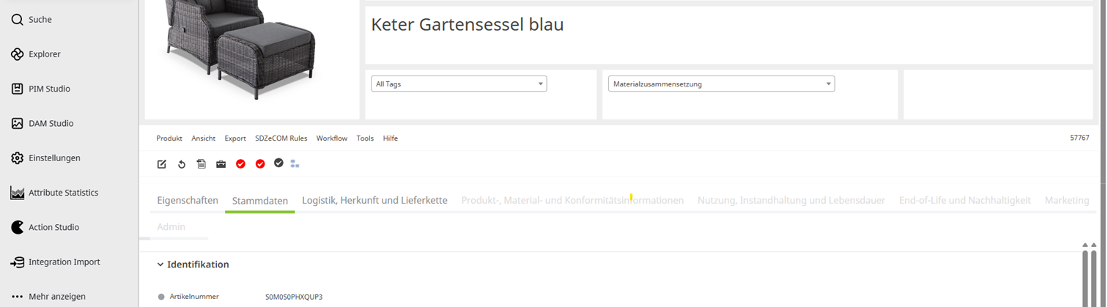Screen dimensions: 1108x307
Task: Go to DAM Studio
Action: pos(42,123)
